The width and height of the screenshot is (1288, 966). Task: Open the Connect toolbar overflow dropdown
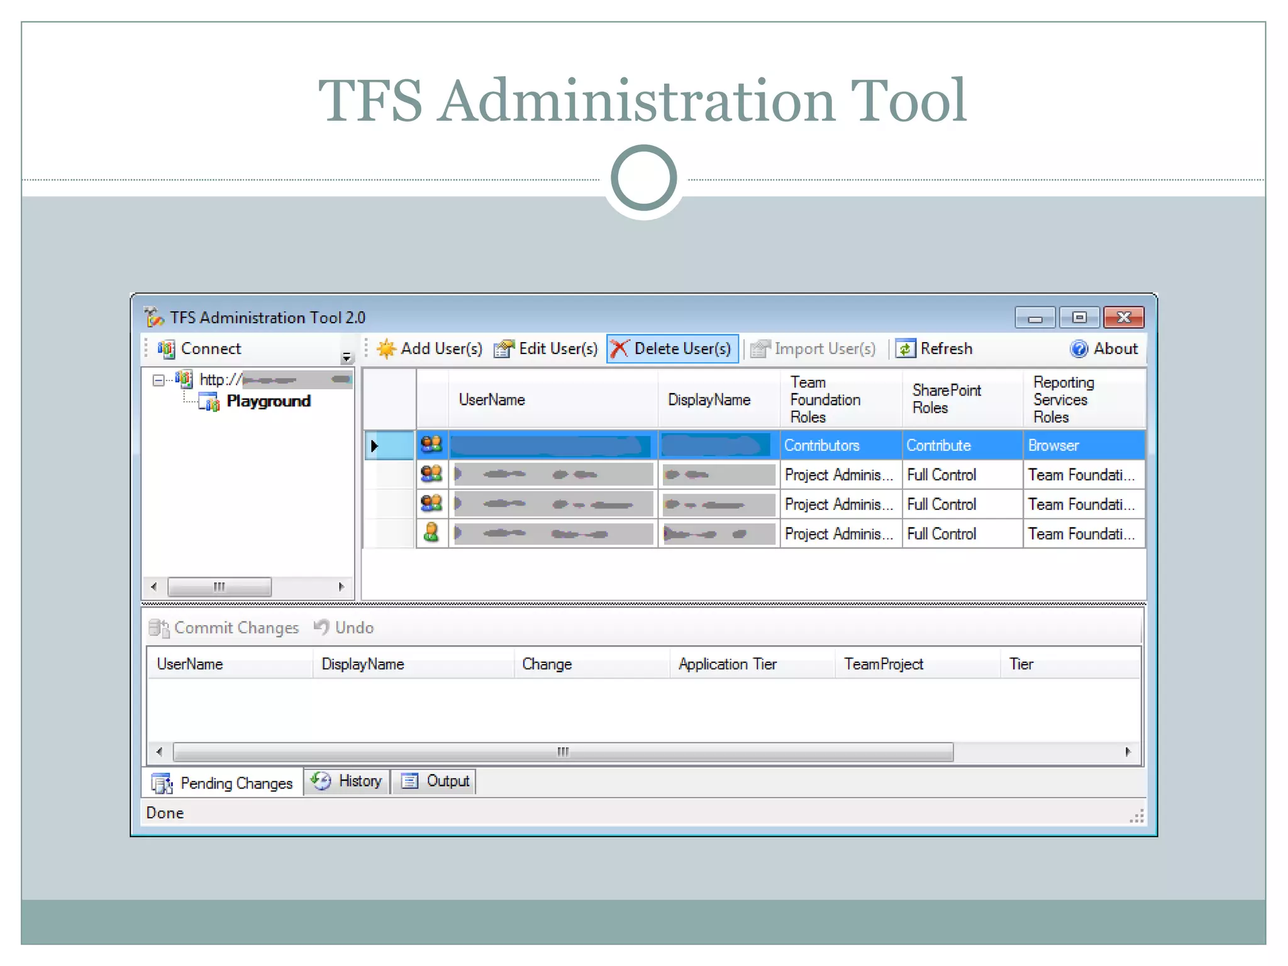[347, 357]
